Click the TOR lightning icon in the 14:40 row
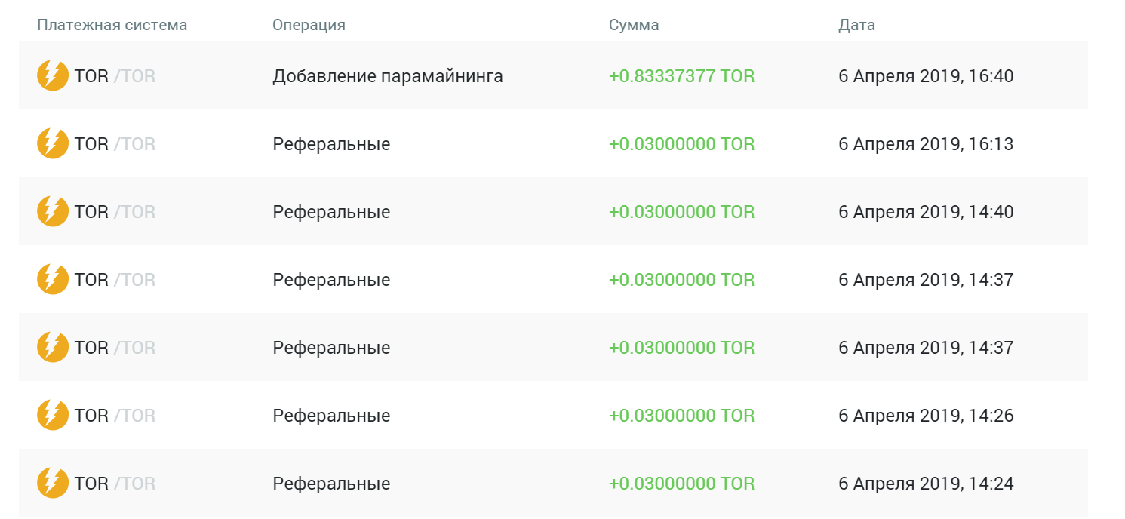1125x519 pixels. 53,211
